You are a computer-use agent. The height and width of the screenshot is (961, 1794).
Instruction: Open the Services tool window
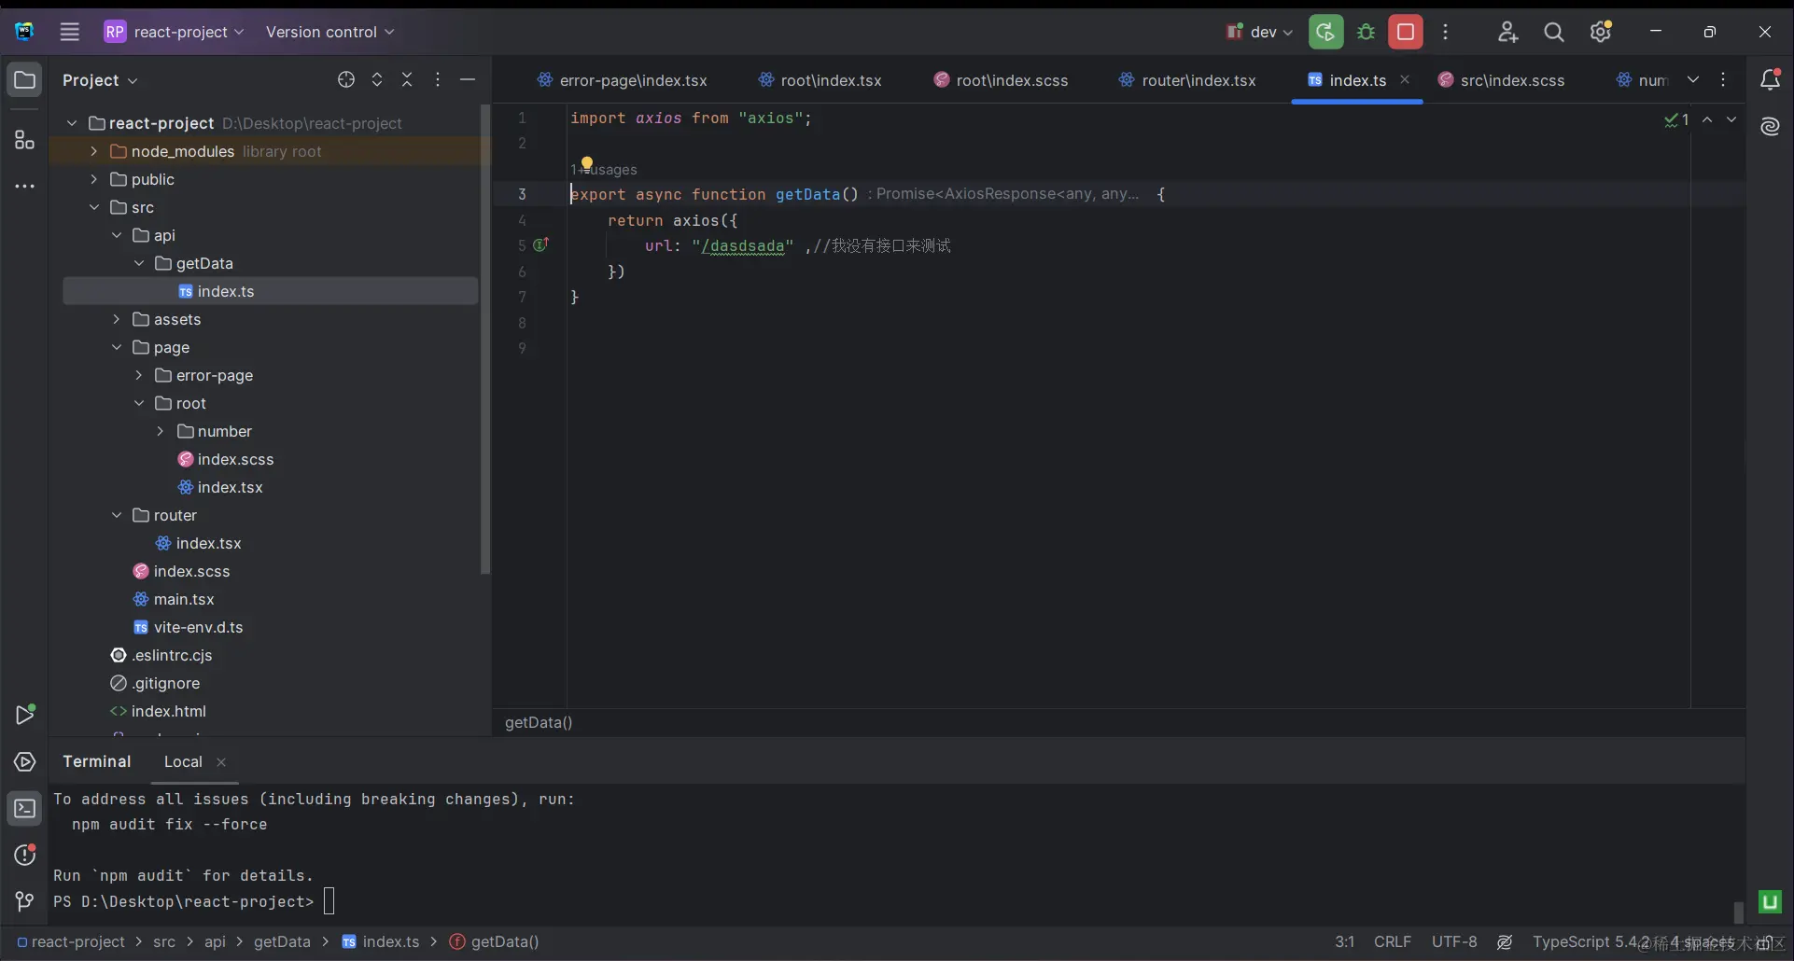tap(25, 761)
